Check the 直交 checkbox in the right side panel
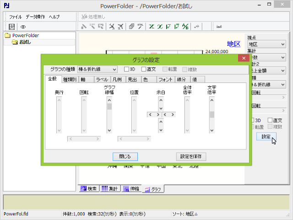Viewport: 293px width, 220px height. [x=270, y=120]
